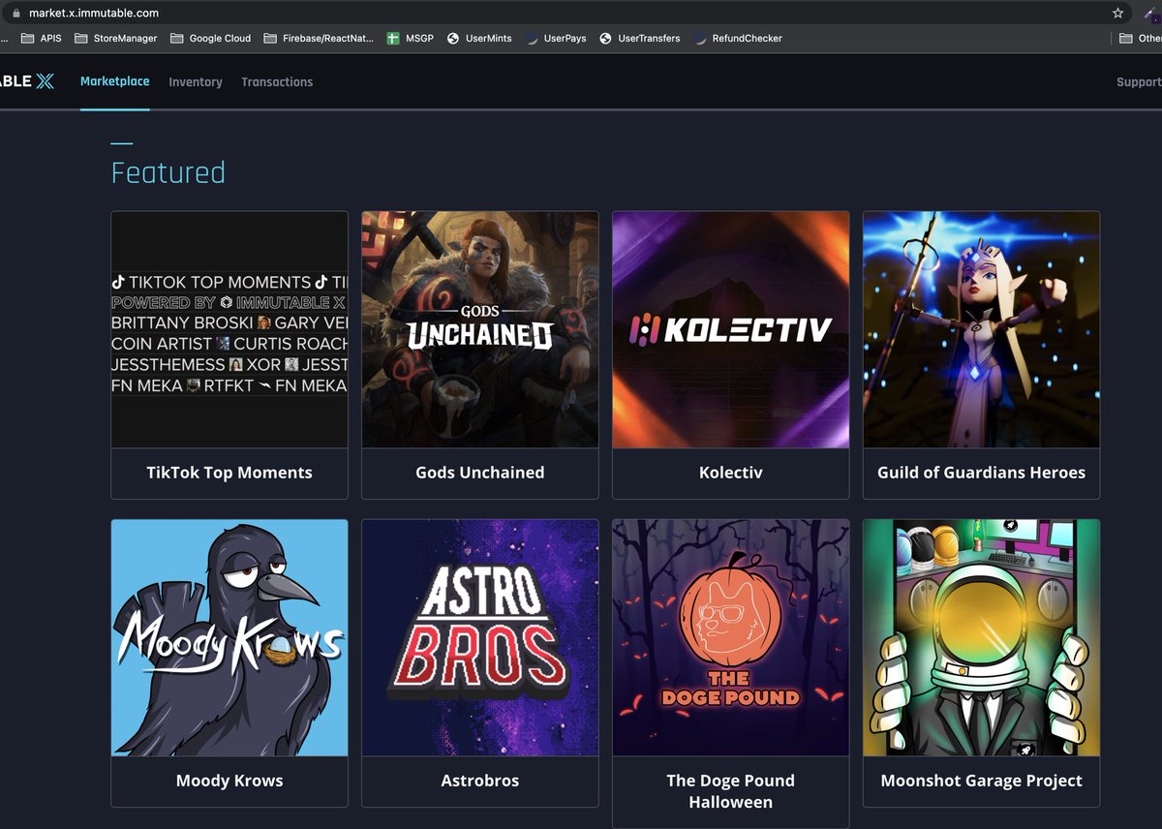
Task: Open the MSGP bookmark
Action: (411, 39)
